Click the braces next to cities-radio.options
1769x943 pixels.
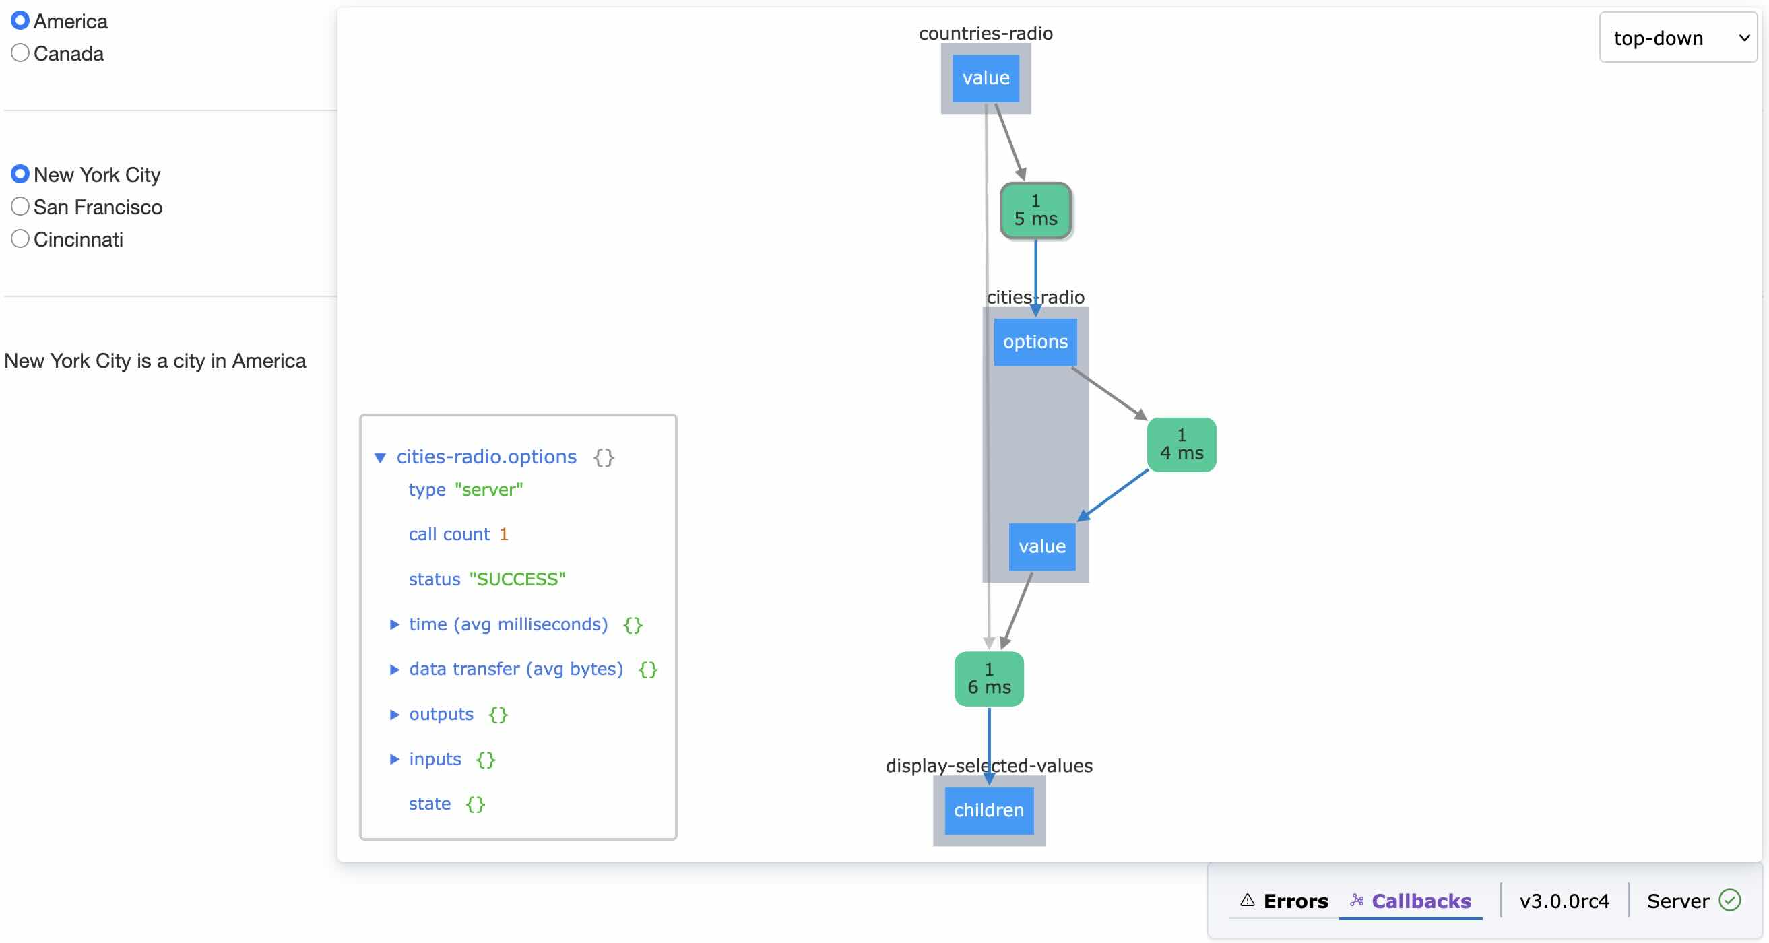(x=604, y=457)
